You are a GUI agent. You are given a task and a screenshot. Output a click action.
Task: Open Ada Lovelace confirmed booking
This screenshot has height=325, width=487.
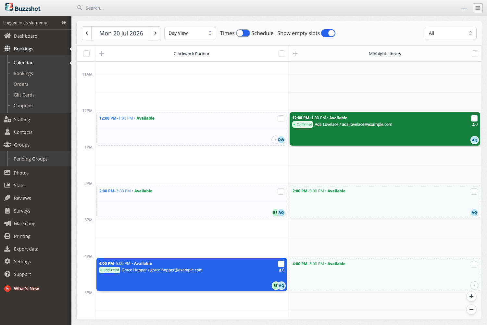[x=385, y=129]
